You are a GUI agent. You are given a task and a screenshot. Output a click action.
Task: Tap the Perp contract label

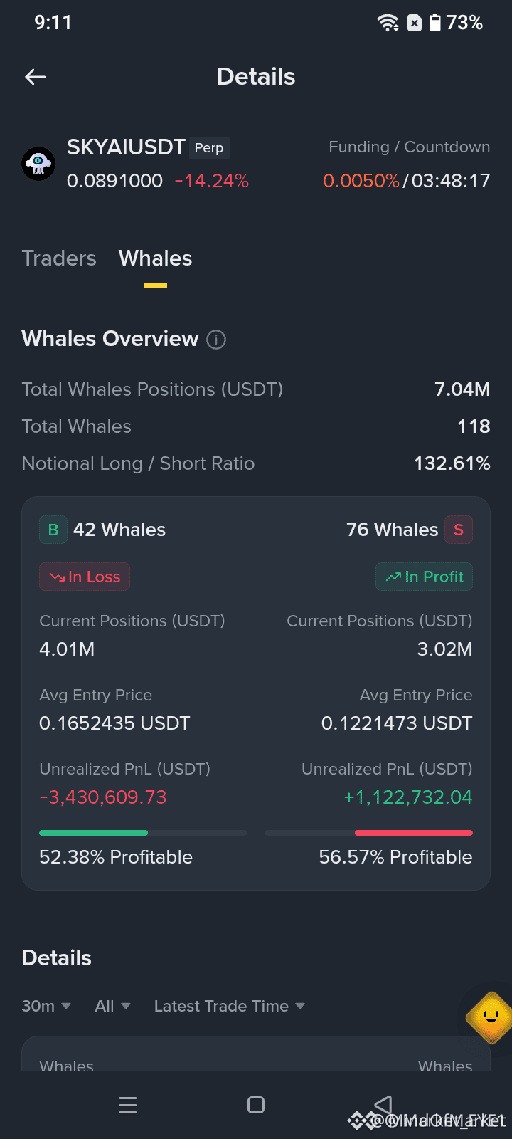coord(209,147)
